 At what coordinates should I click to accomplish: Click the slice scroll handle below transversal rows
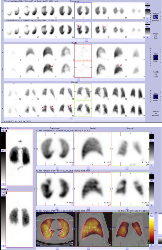click(86, 40)
